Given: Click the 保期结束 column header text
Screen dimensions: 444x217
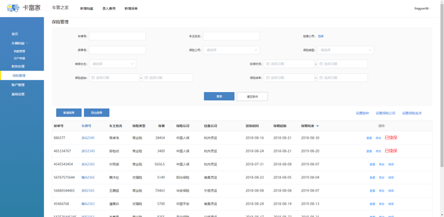Looking at the screenshot, I should tap(308, 126).
